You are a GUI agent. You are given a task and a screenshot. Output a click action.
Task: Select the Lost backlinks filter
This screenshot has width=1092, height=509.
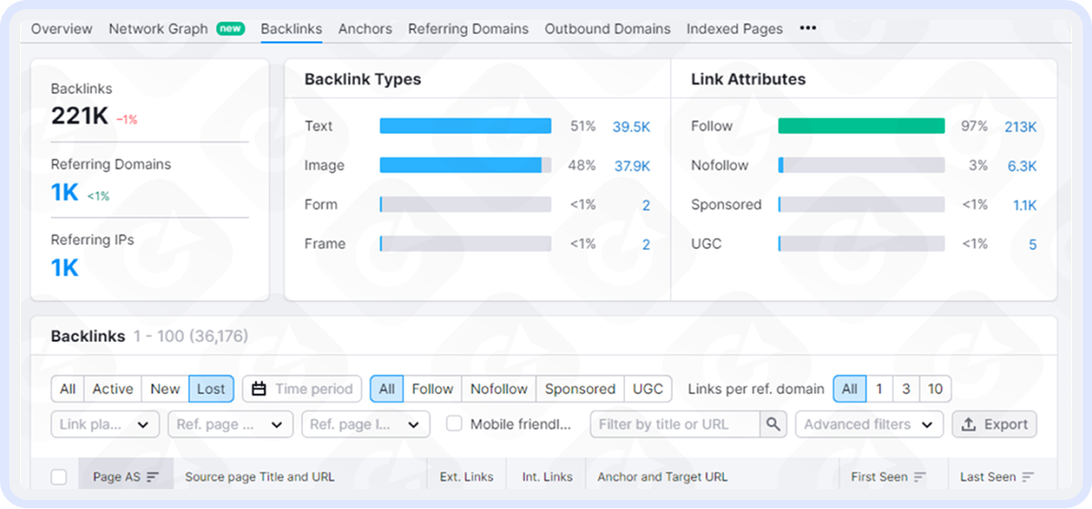pyautogui.click(x=211, y=389)
